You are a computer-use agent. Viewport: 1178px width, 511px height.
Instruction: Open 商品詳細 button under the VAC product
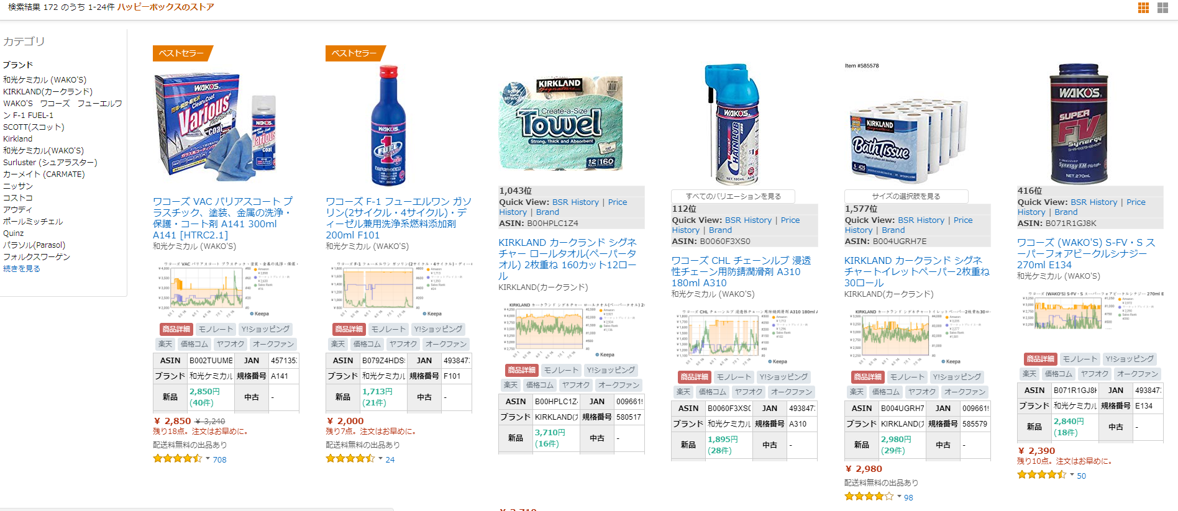(177, 329)
